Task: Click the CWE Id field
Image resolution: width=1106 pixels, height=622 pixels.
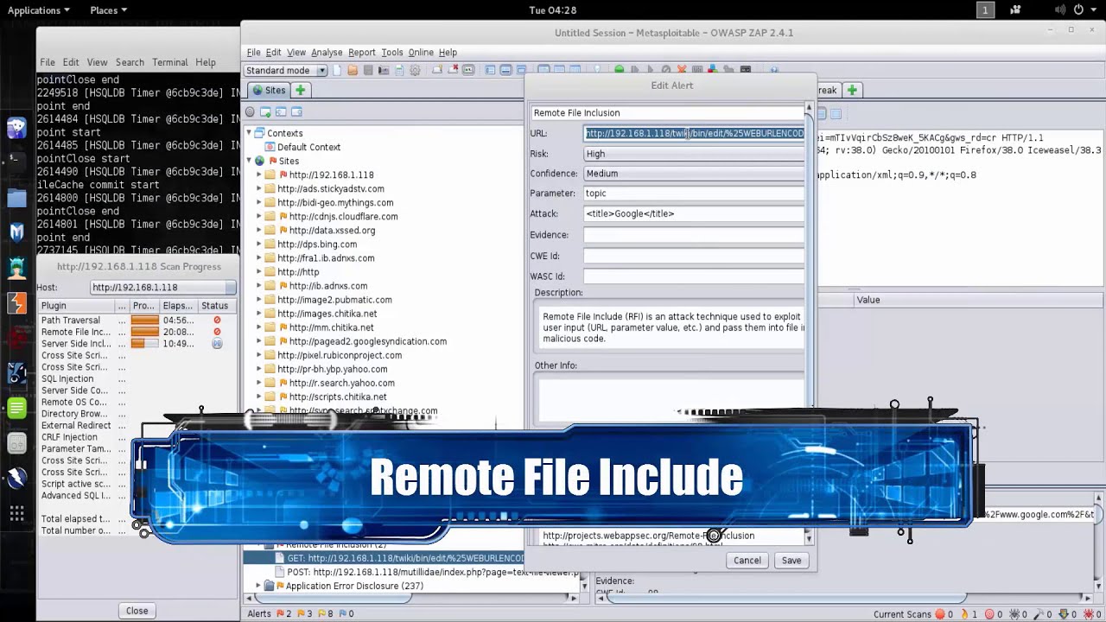Action: [x=695, y=256]
